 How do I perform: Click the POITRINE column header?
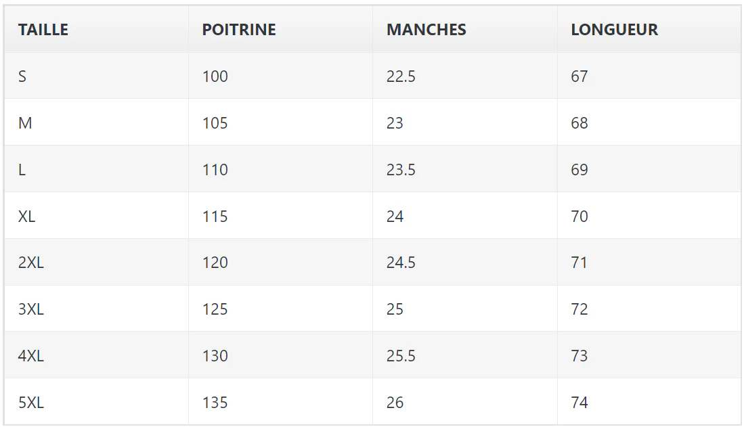[239, 29]
